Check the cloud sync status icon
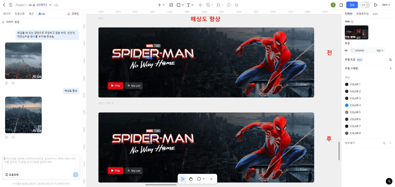This screenshot has height=187, width=395. (56, 5)
